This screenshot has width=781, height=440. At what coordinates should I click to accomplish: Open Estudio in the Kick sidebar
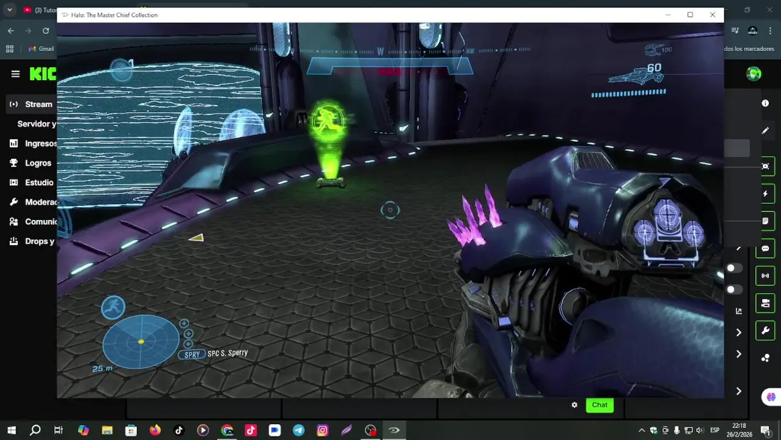tap(32, 182)
